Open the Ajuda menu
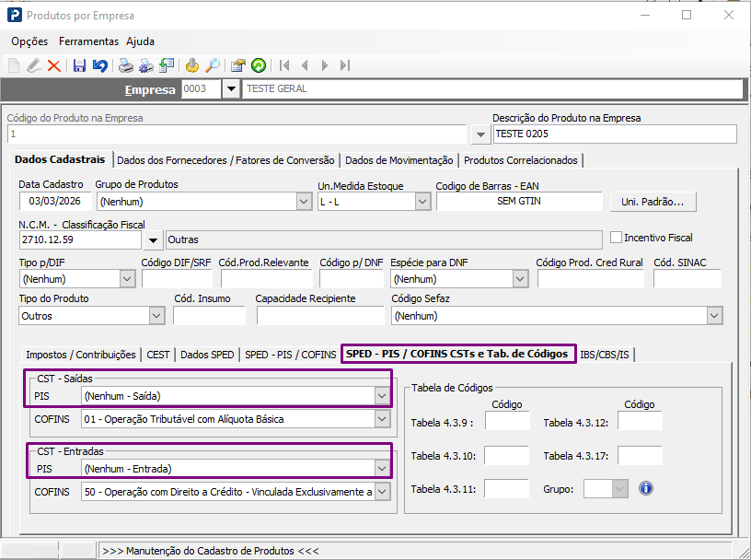 pos(140,41)
